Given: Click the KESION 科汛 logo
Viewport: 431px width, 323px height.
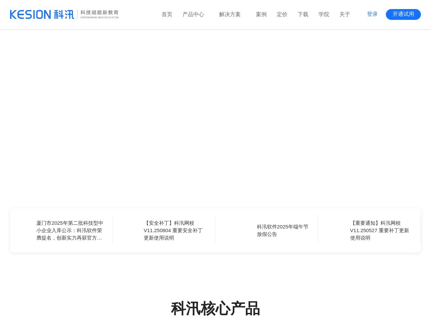Looking at the screenshot, I should point(41,14).
